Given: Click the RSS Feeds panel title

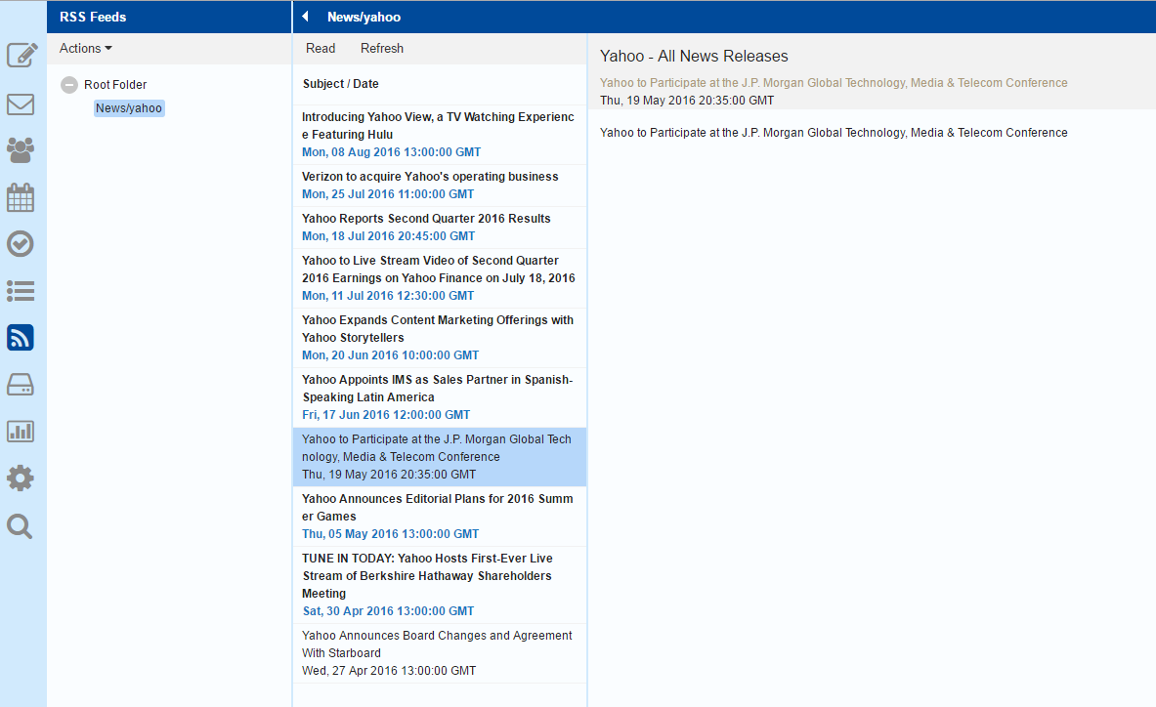Looking at the screenshot, I should pyautogui.click(x=93, y=17).
